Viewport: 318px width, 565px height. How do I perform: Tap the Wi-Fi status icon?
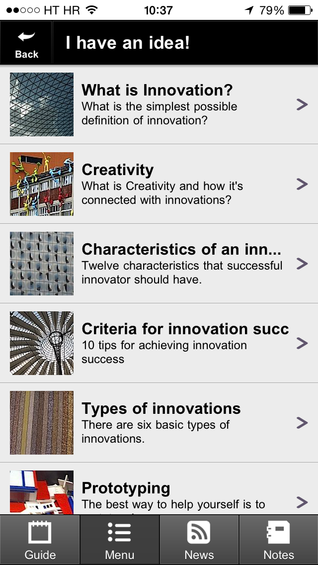click(92, 10)
